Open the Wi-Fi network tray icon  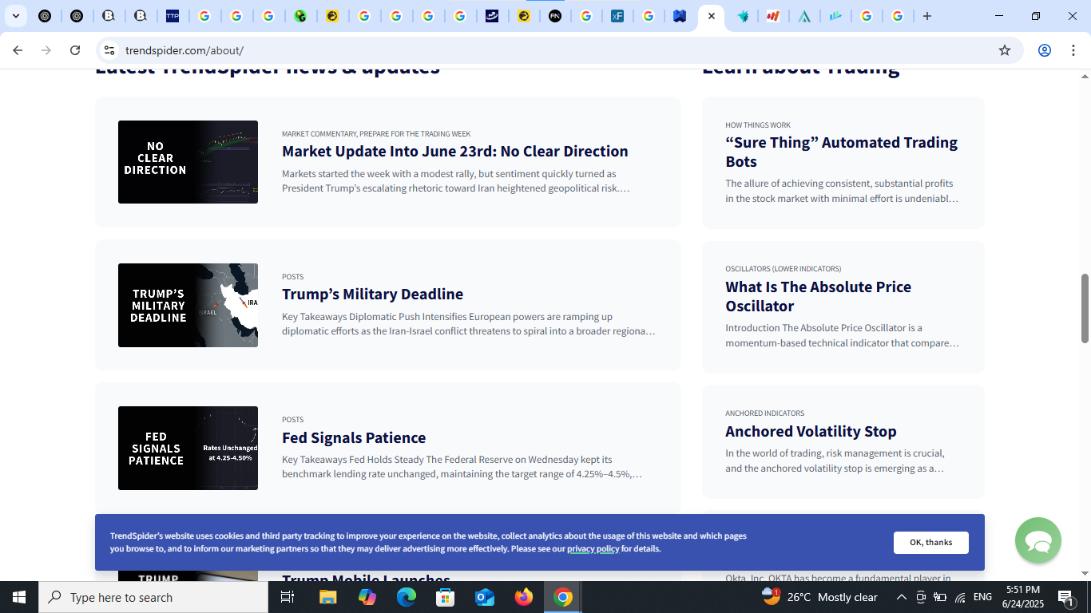pyautogui.click(x=960, y=597)
